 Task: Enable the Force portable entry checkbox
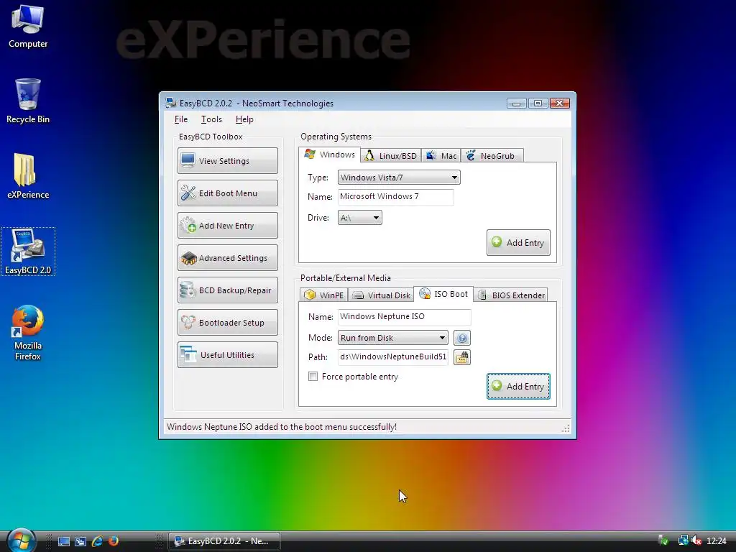coord(313,377)
